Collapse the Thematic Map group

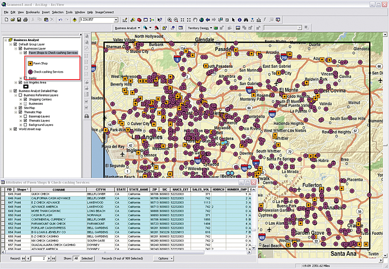tap(16, 112)
